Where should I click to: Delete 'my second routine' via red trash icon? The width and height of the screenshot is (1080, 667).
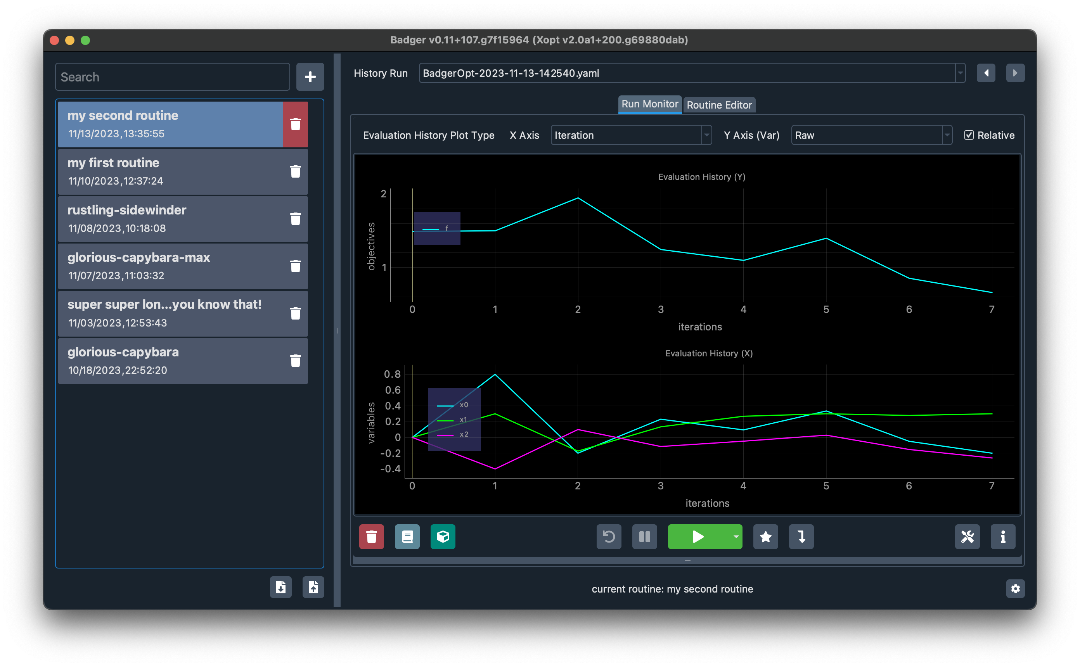[x=295, y=124]
